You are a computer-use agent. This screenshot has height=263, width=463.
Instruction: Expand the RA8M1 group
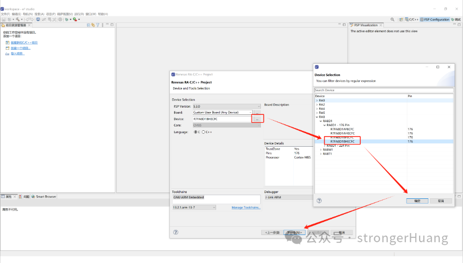point(321,150)
